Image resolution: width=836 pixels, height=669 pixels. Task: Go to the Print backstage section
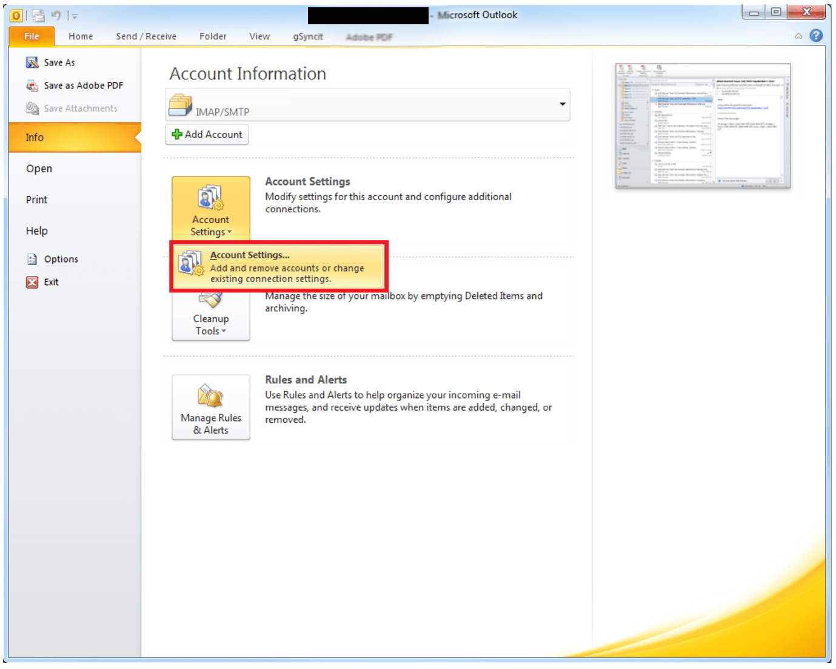pos(36,200)
